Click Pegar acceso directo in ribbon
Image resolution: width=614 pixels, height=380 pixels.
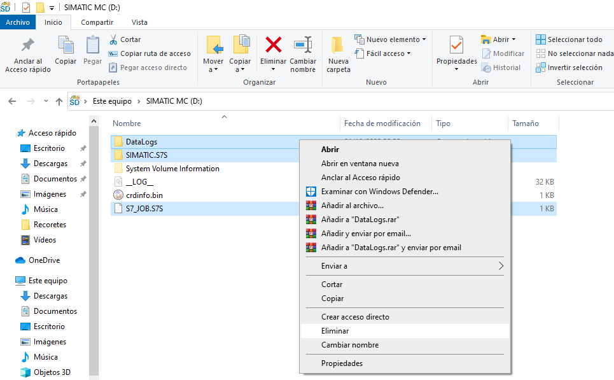click(148, 67)
